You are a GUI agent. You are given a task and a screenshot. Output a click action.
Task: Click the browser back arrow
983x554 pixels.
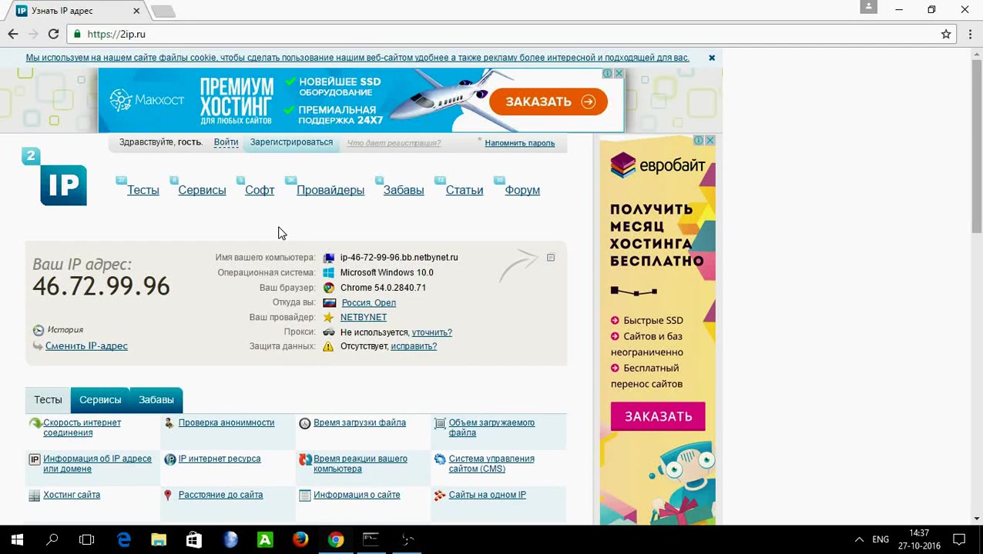[x=13, y=34]
